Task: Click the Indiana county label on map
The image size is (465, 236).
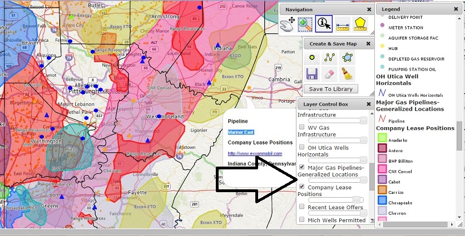Action: (222, 48)
